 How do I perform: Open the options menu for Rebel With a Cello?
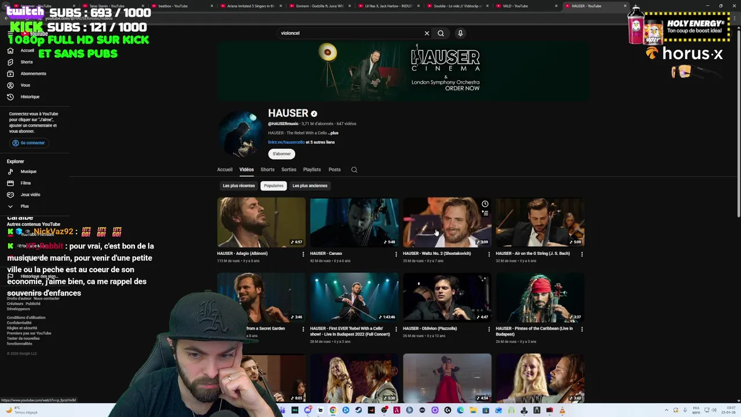(x=396, y=329)
